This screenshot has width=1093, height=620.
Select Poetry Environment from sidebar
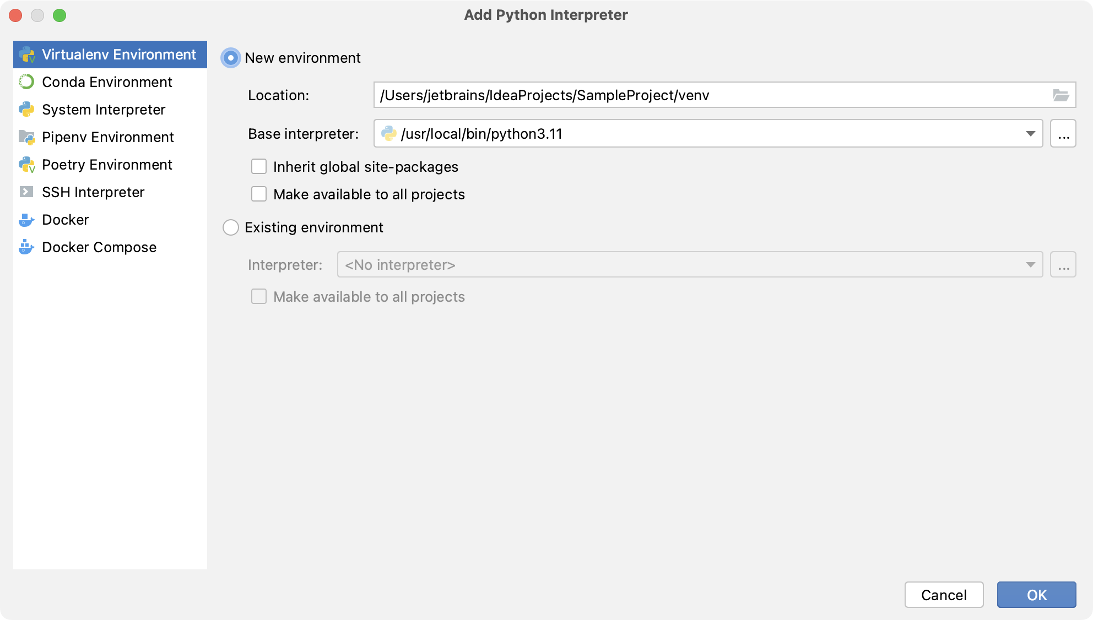pyautogui.click(x=108, y=165)
